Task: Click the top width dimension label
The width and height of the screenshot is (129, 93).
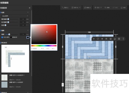Action: pyautogui.click(x=89, y=32)
